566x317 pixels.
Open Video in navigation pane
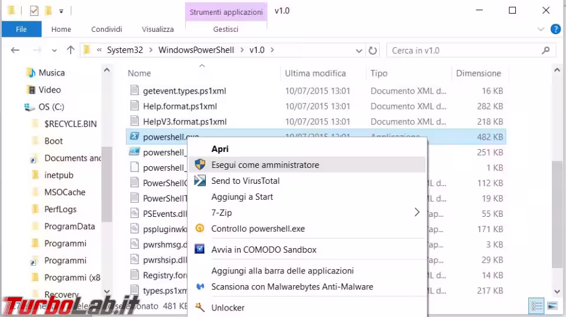pyautogui.click(x=50, y=90)
